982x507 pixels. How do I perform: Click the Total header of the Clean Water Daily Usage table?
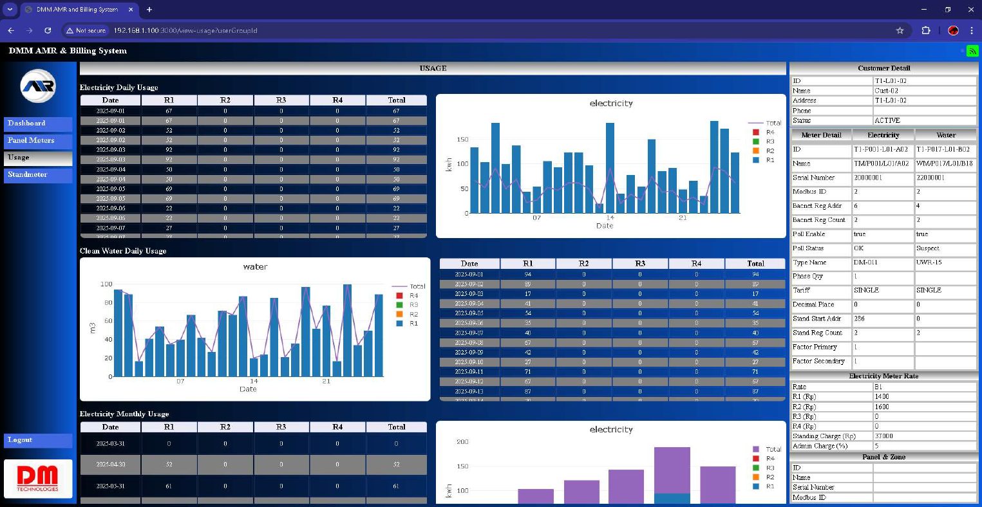756,264
